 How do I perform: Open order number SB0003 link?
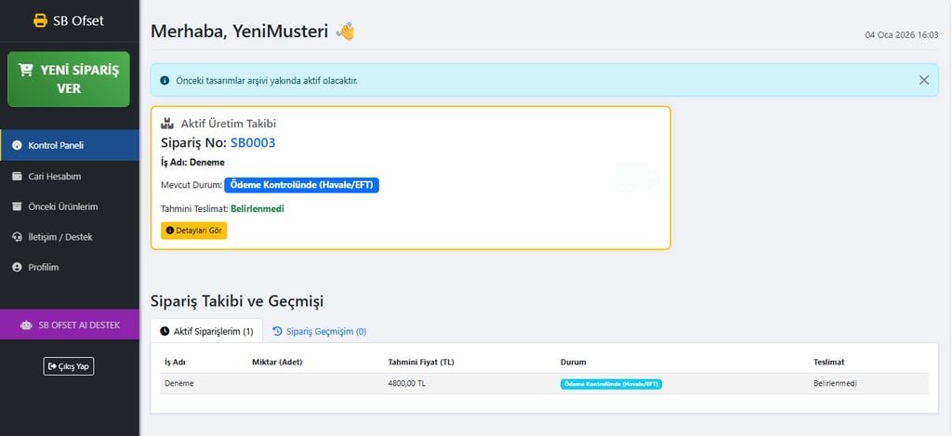click(x=253, y=142)
